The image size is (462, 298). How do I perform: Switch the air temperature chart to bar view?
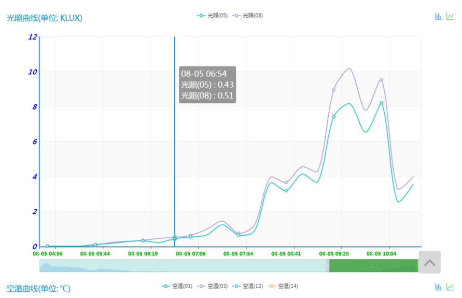(439, 287)
